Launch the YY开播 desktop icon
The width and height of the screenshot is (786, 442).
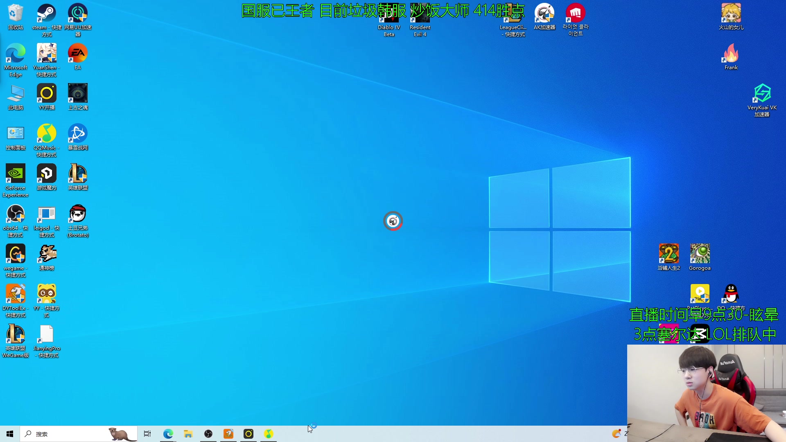(x=47, y=97)
